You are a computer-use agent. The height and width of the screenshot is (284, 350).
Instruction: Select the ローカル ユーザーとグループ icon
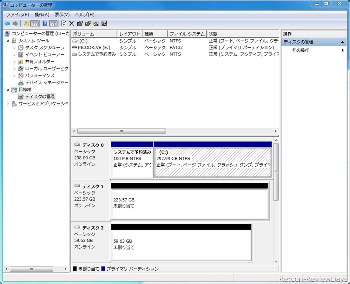pos(21,68)
